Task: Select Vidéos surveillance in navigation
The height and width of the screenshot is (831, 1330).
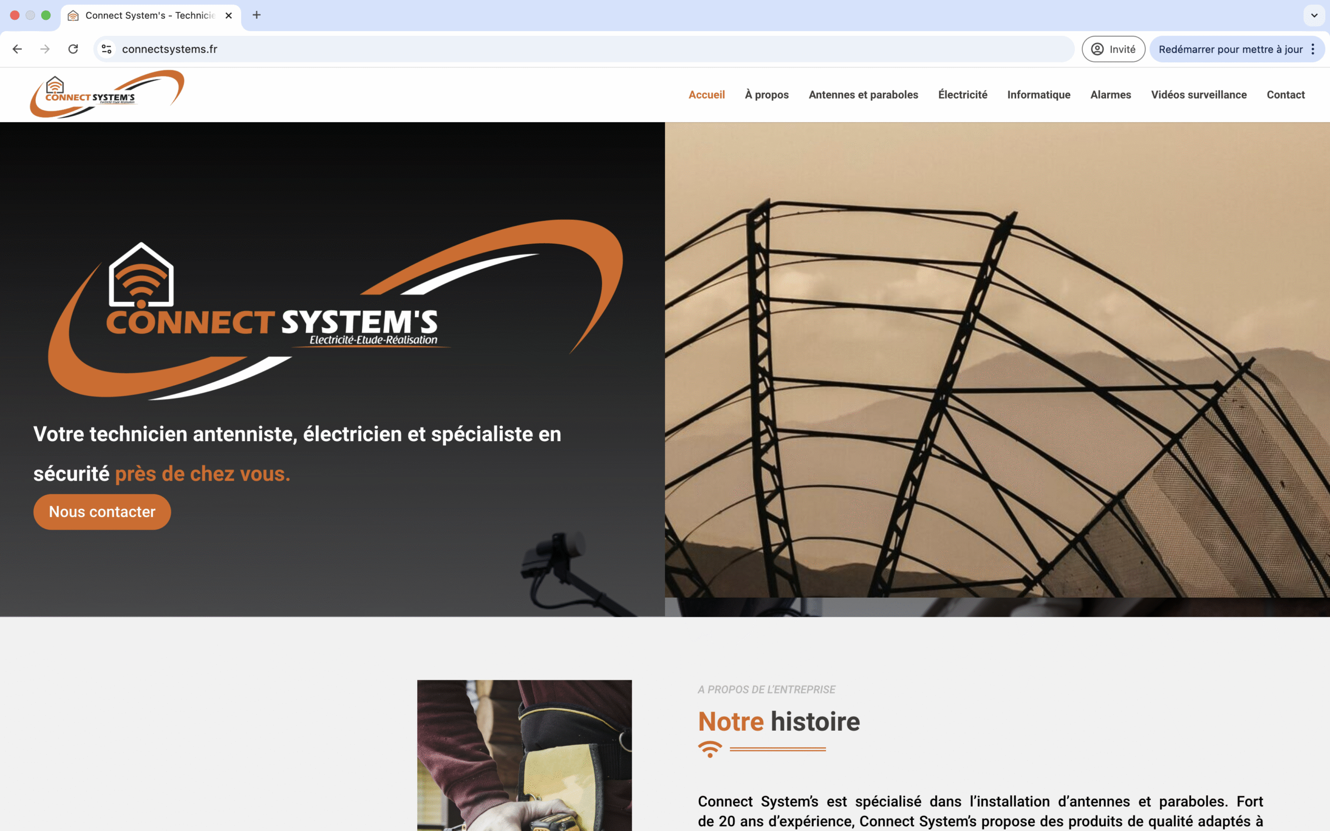Action: (x=1199, y=95)
